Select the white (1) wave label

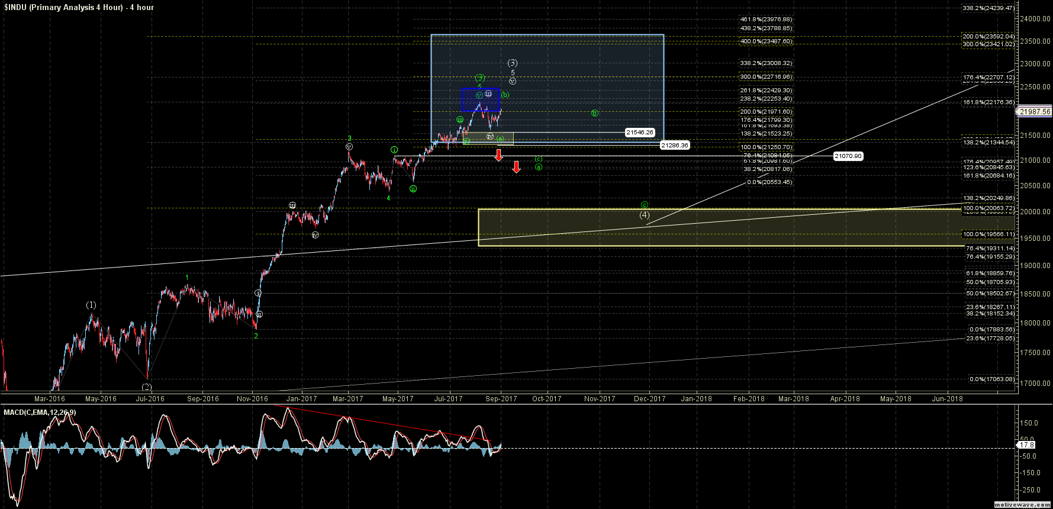(x=91, y=305)
